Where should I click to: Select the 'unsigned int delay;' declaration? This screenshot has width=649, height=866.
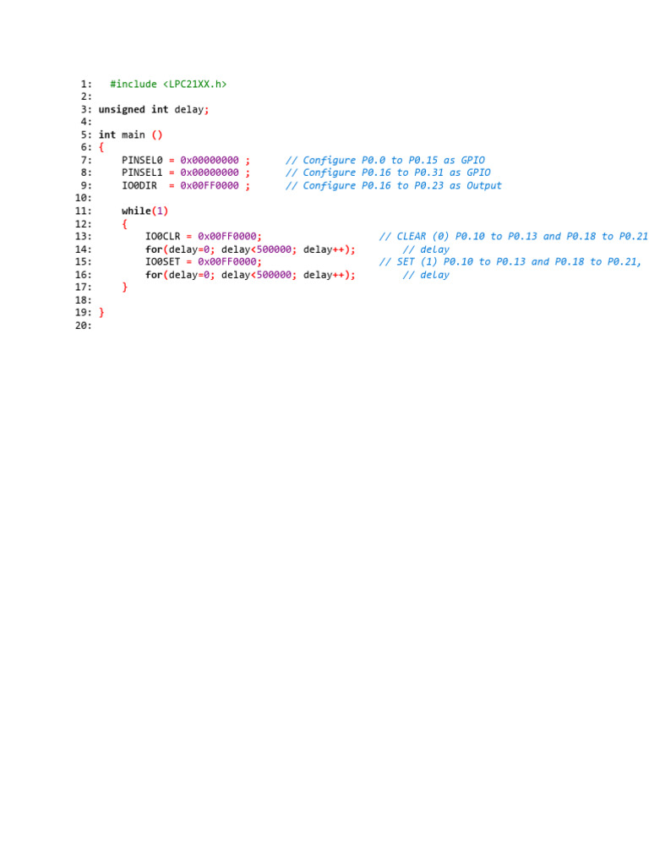tap(154, 109)
